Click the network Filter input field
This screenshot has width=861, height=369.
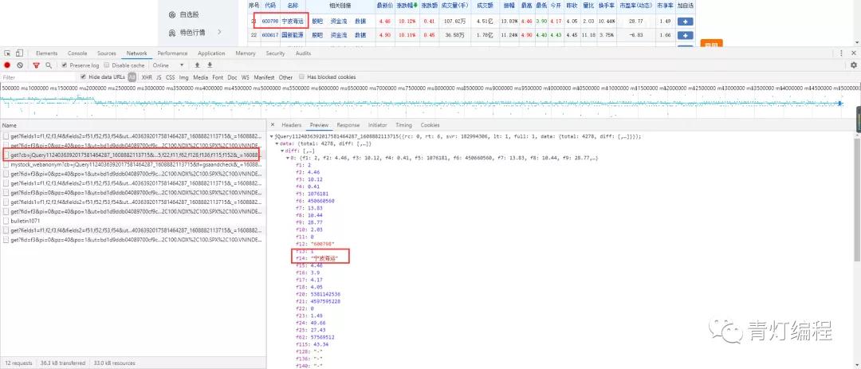tap(38, 77)
